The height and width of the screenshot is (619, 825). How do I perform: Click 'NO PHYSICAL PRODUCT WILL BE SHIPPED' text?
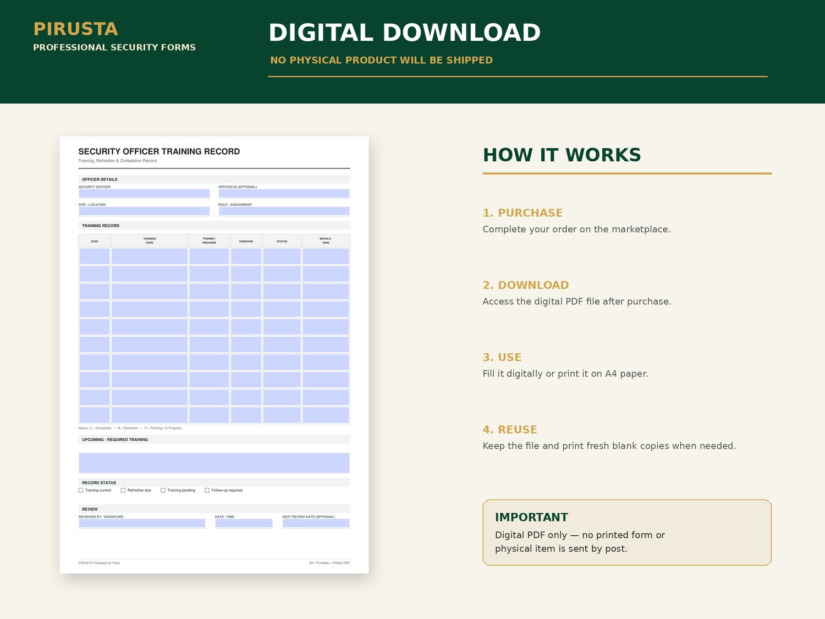pyautogui.click(x=381, y=60)
